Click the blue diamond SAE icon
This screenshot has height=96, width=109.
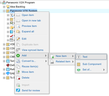[8, 74]
